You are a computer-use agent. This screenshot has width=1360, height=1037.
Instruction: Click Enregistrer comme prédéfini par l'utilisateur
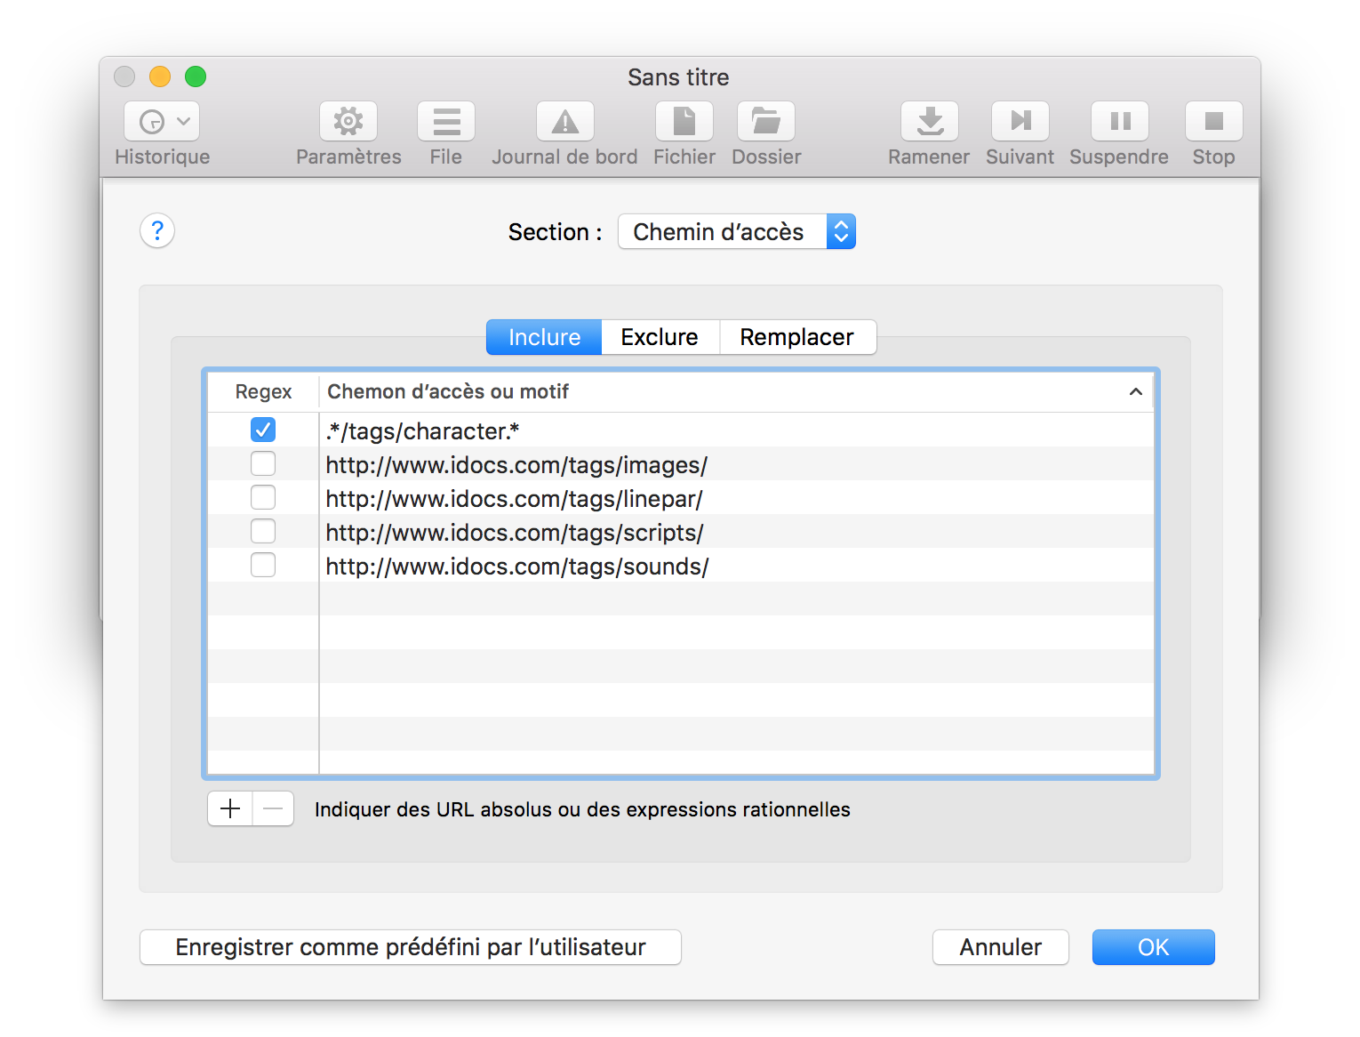coord(411,947)
